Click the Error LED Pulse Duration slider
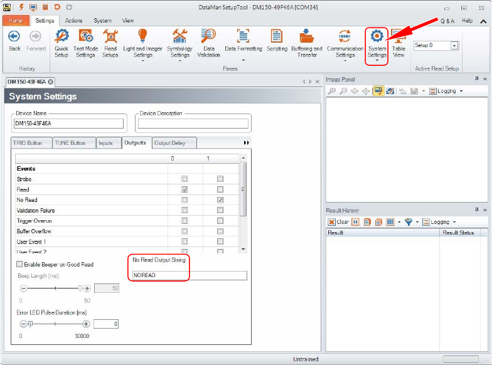Viewport: 492px width, 365px height. 55,324
